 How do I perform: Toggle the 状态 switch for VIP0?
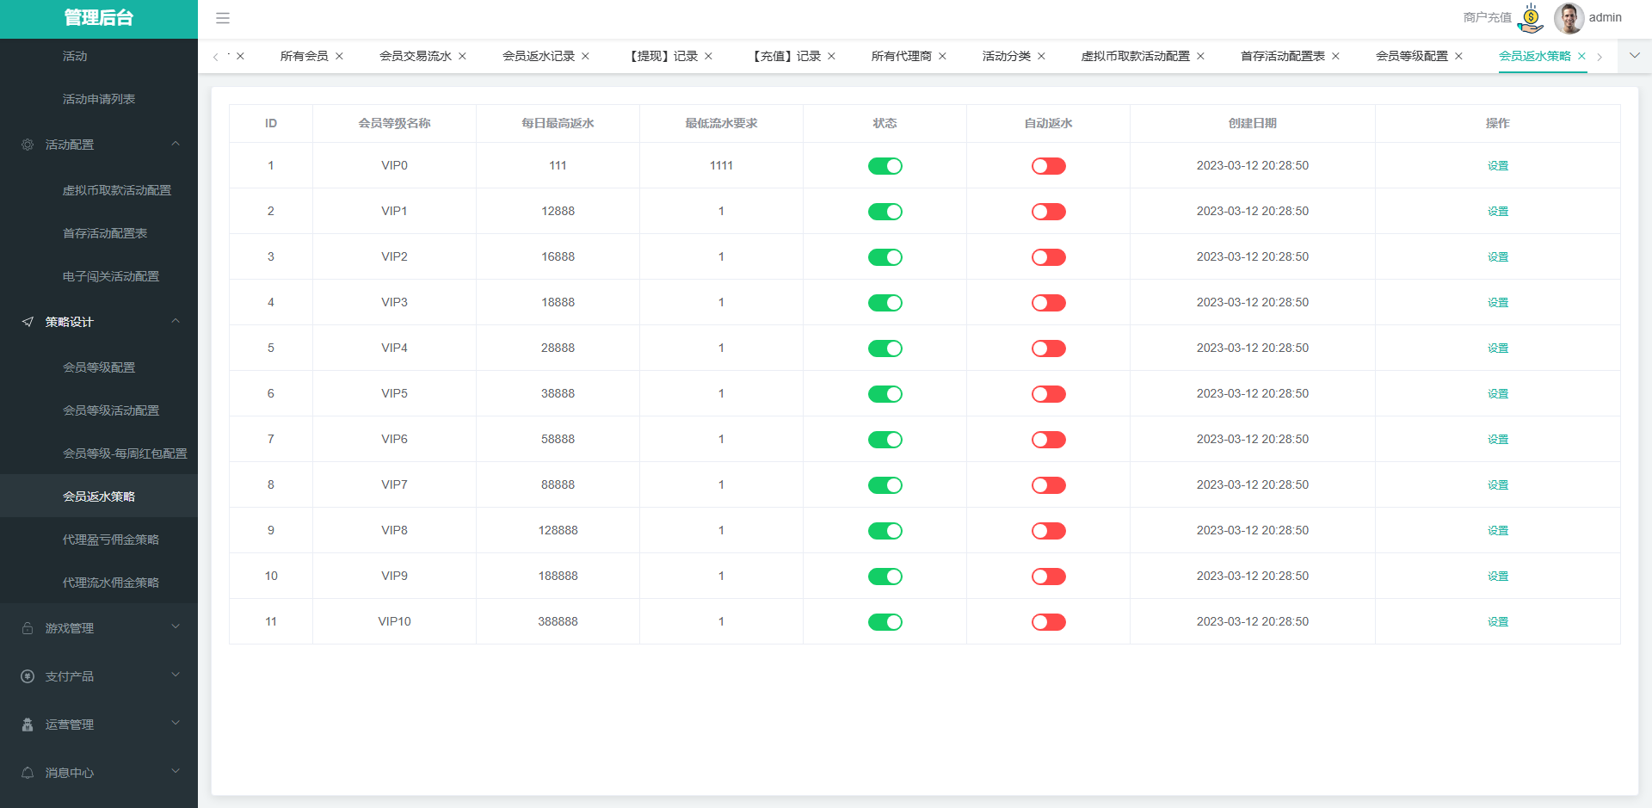click(885, 166)
